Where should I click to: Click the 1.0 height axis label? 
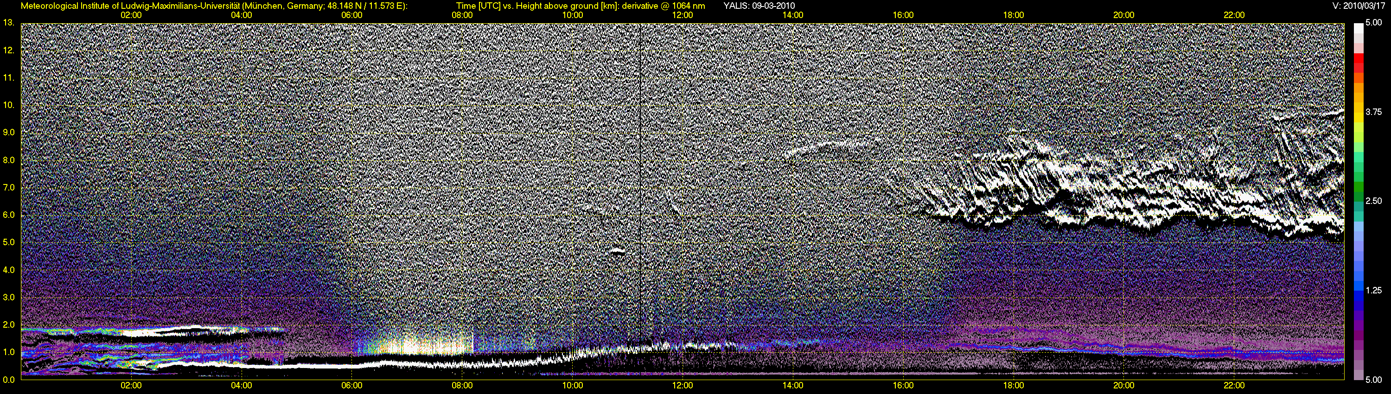tap(9, 352)
